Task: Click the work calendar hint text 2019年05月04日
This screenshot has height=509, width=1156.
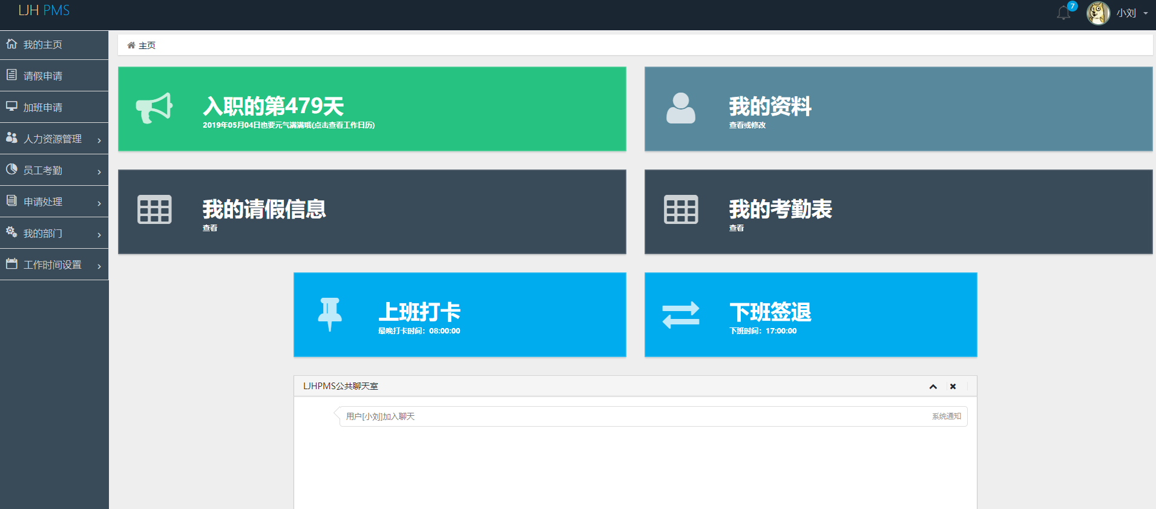Action: 289,125
